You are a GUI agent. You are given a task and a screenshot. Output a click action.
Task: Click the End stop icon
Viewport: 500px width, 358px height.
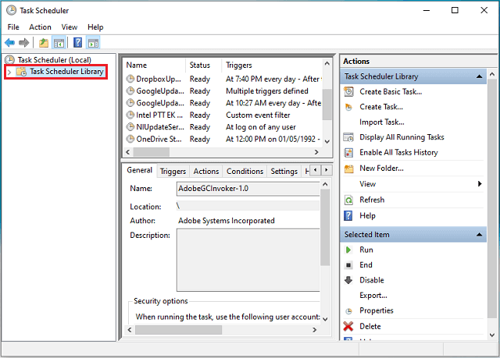(348, 264)
